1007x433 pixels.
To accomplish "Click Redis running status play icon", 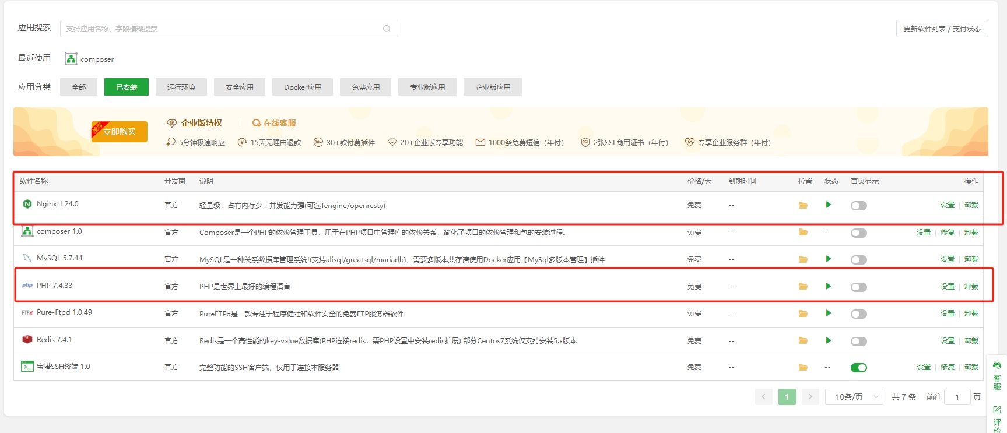I will click(828, 340).
